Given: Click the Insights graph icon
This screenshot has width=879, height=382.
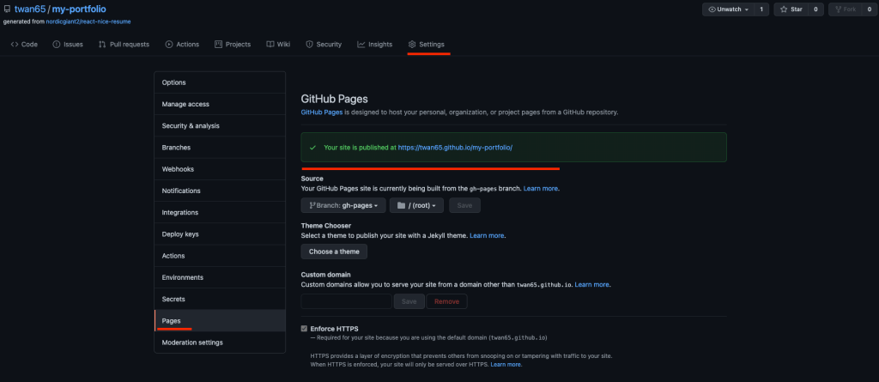Looking at the screenshot, I should point(361,44).
